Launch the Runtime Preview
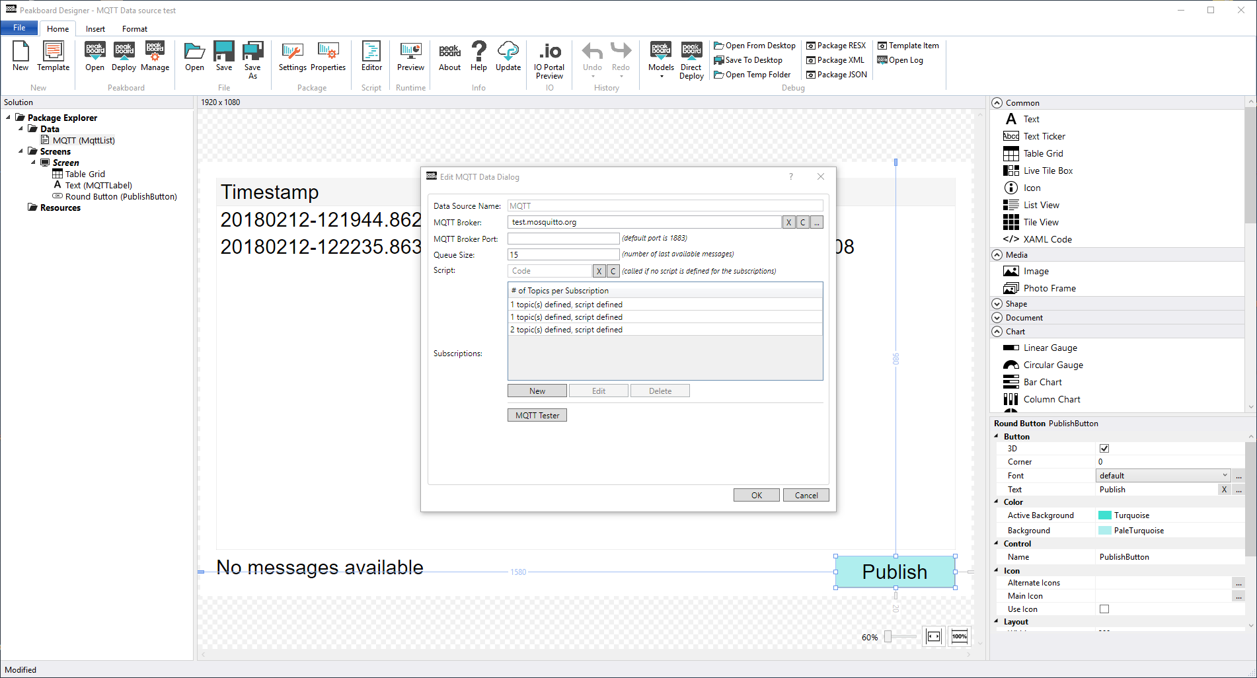 [x=410, y=56]
